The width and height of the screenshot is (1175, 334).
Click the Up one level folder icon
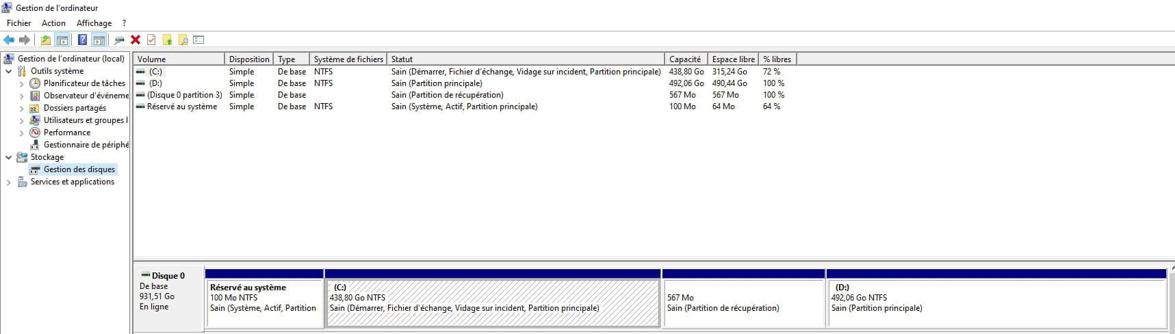[x=46, y=40]
